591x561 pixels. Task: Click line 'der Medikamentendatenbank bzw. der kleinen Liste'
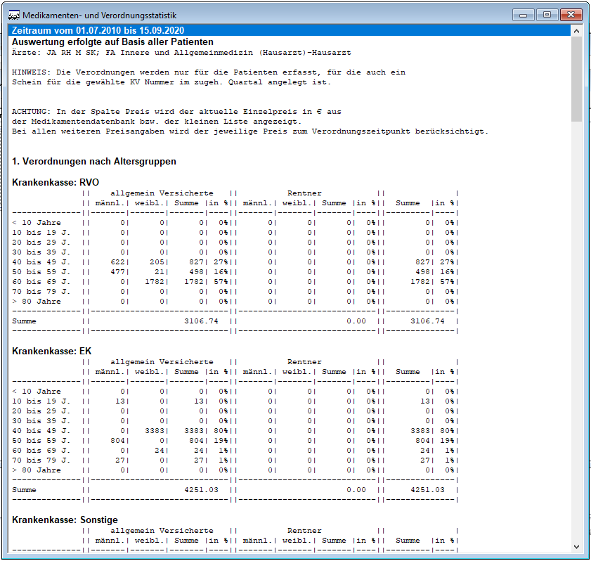click(157, 122)
